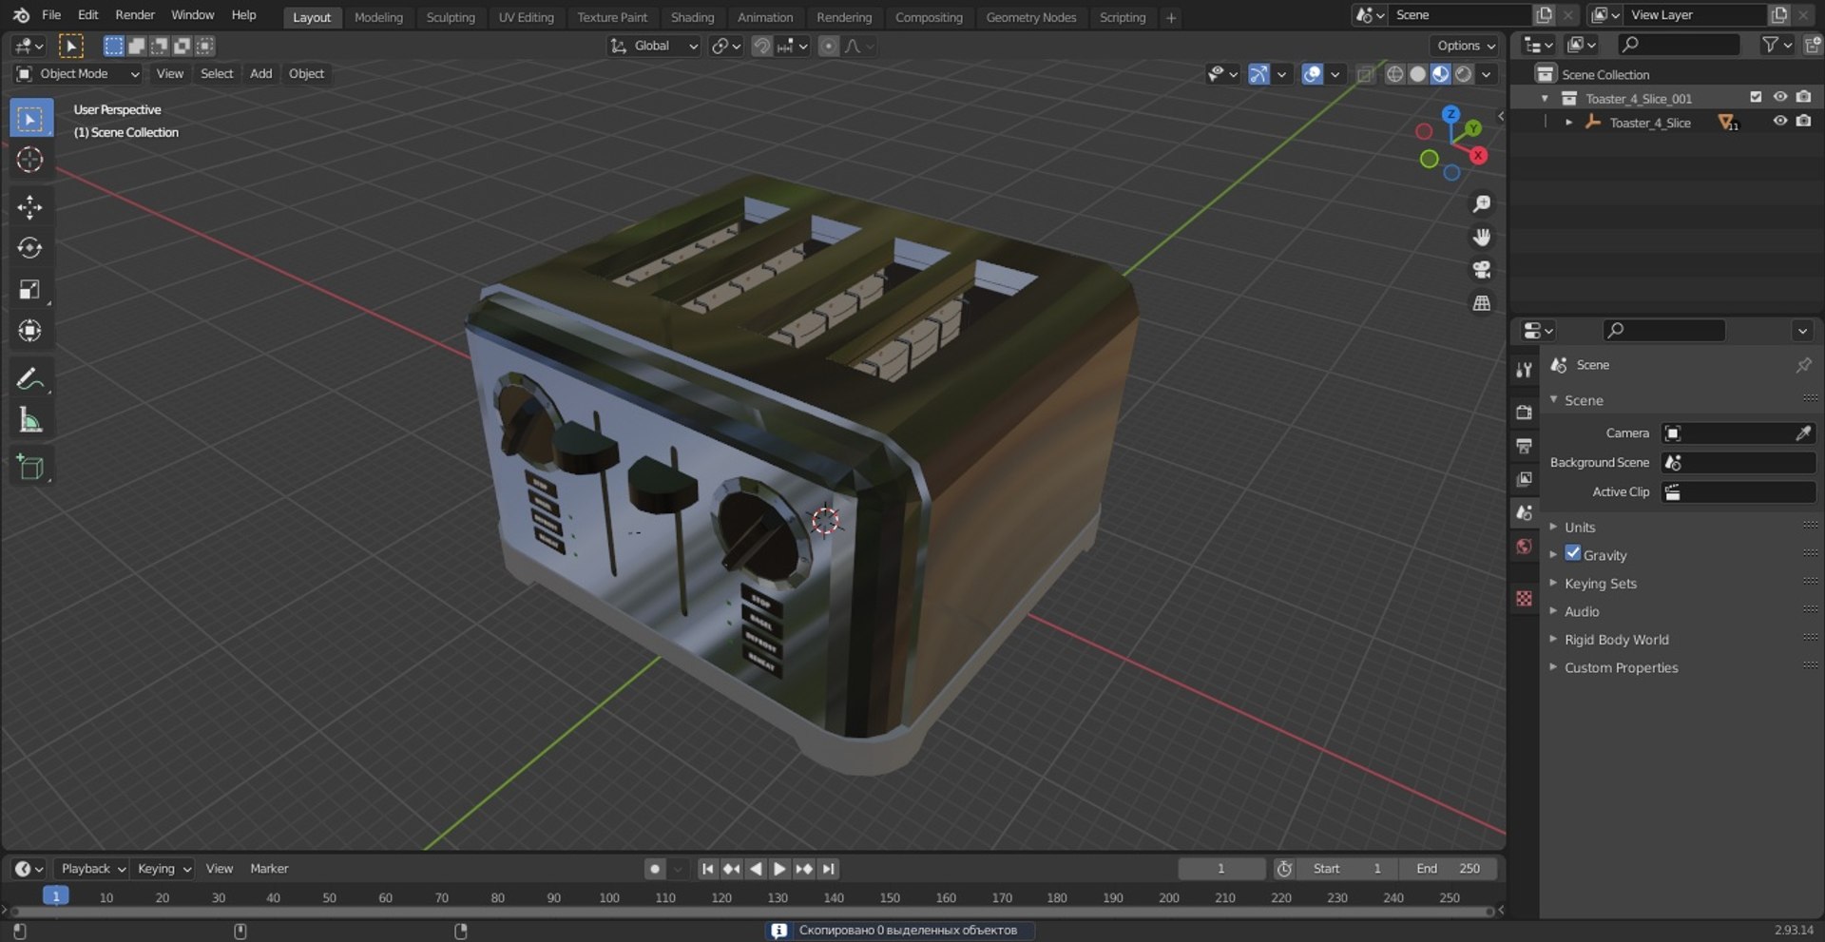This screenshot has height=942, width=1825.
Task: Open the View Layer properties tab
Action: (1525, 478)
